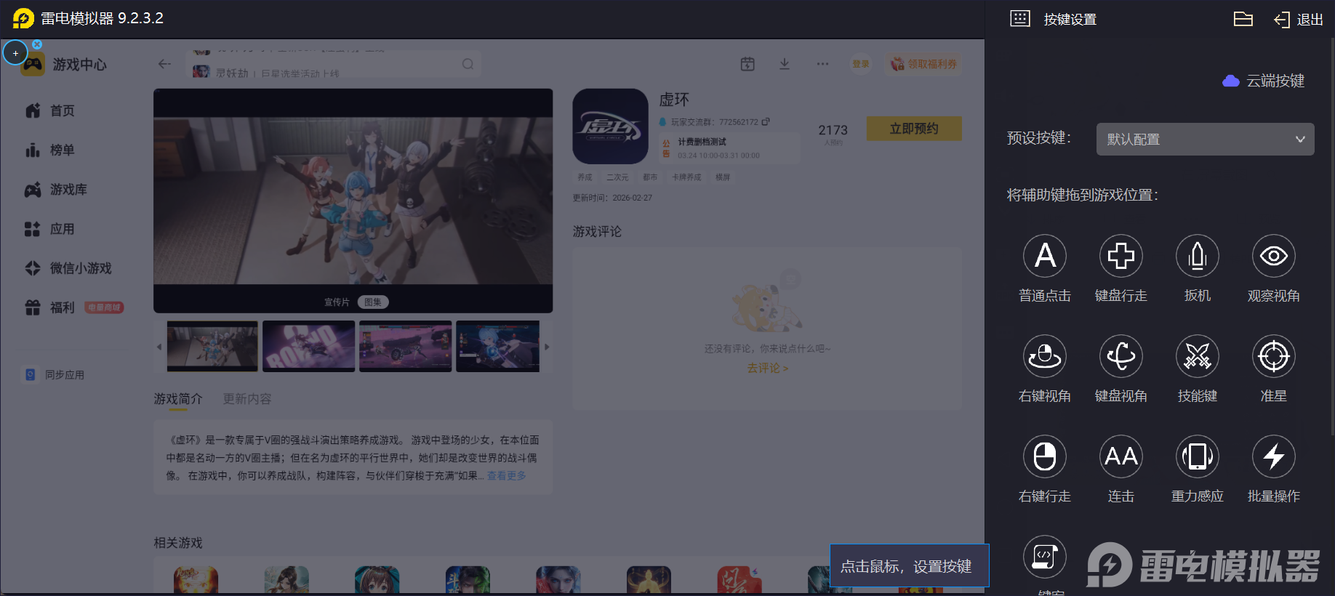Select the 普通点击 (normal tap) key icon
This screenshot has width=1335, height=596.
pyautogui.click(x=1045, y=256)
